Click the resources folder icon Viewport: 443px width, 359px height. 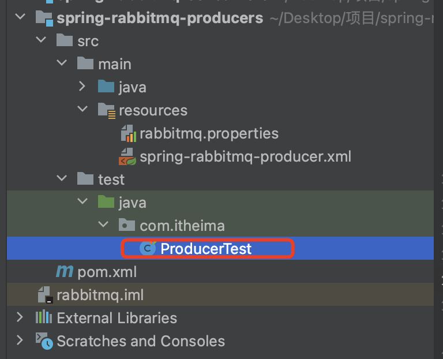(x=106, y=110)
